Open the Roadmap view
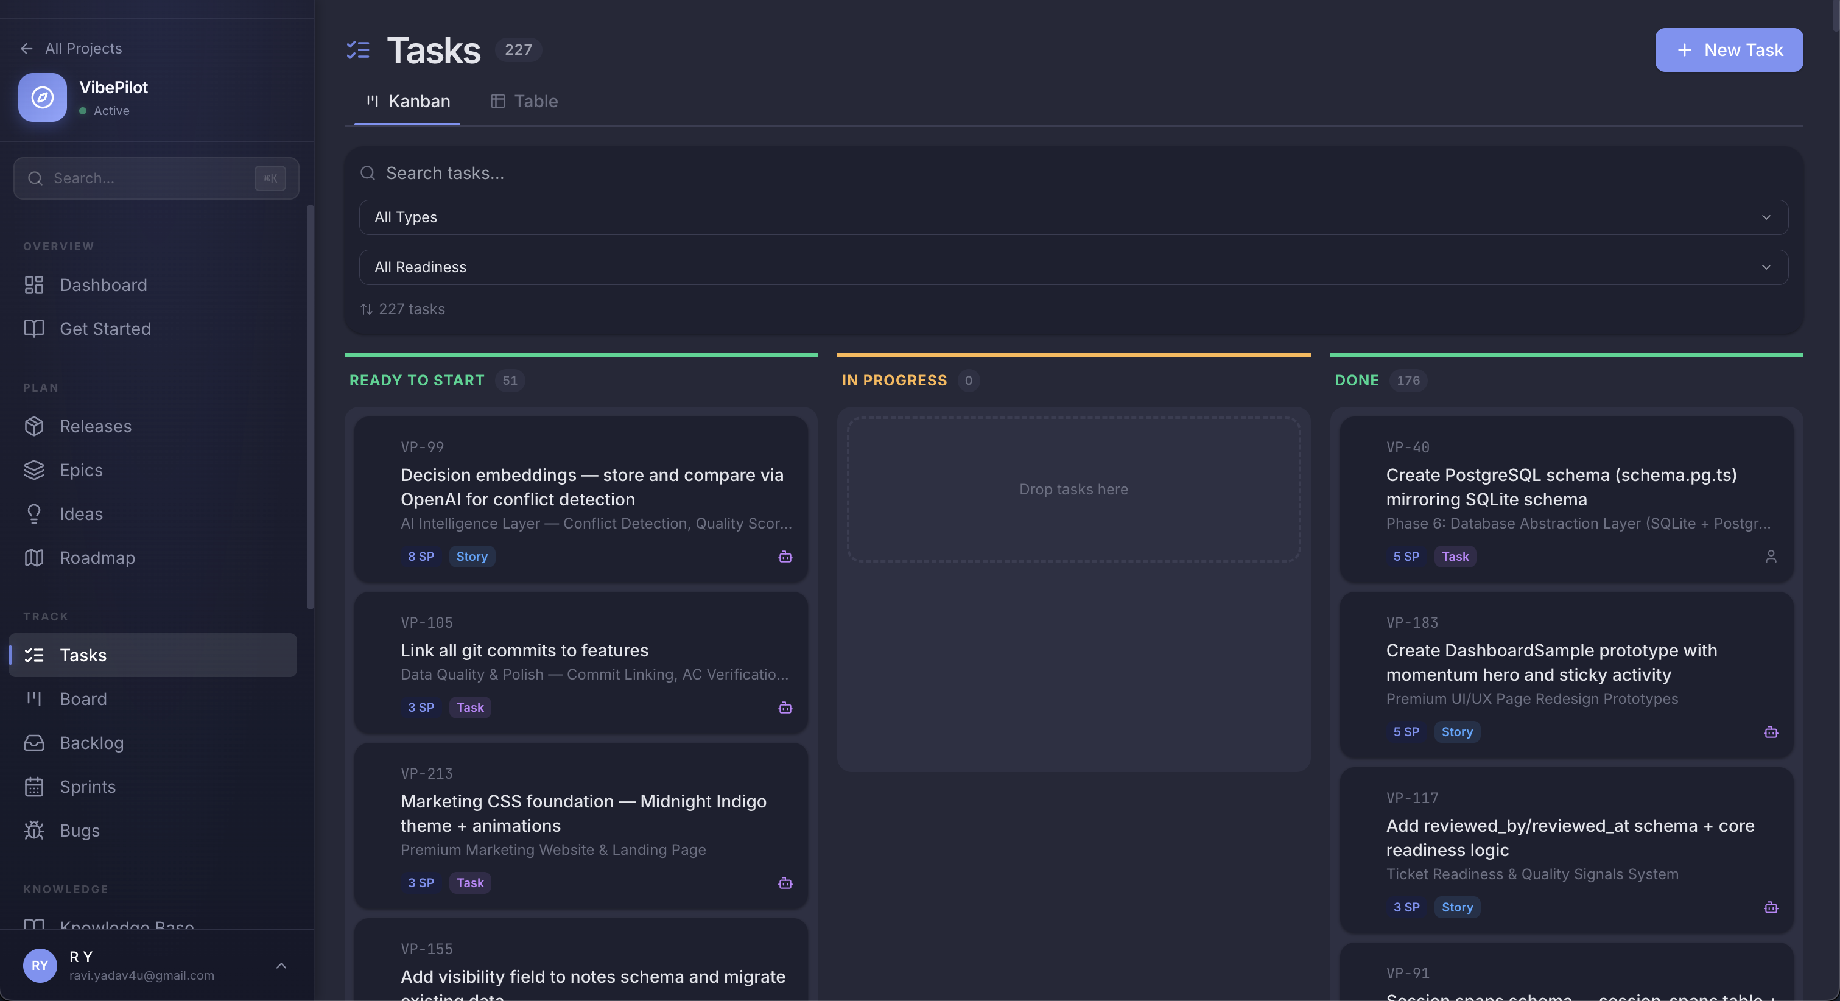Image resolution: width=1840 pixels, height=1001 pixels. (x=98, y=558)
